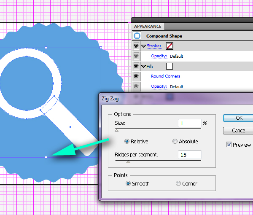Open Opacity link under Stroke

click(x=159, y=56)
